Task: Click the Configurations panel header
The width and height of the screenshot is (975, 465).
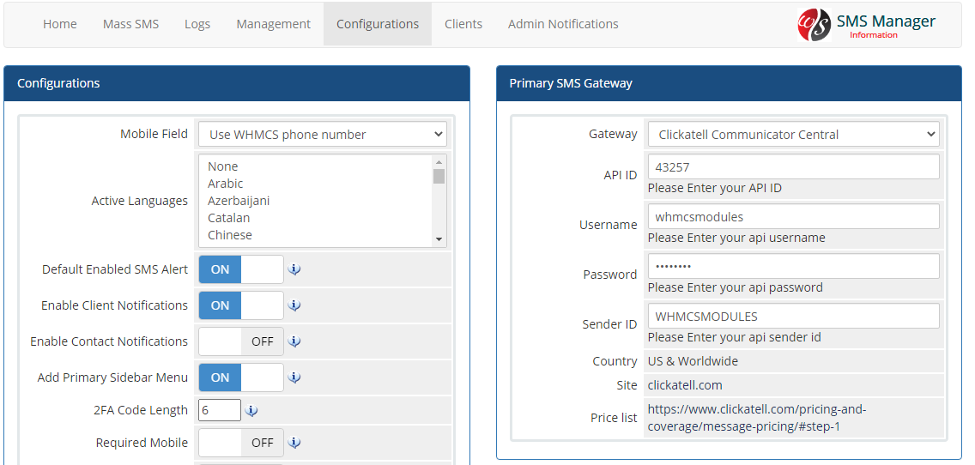Action: coord(237,83)
